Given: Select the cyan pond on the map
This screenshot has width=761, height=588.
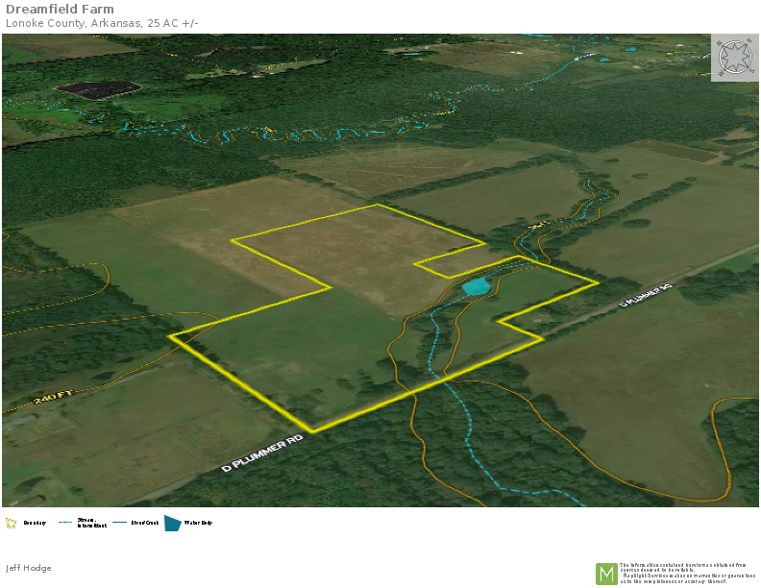Looking at the screenshot, I should [477, 285].
